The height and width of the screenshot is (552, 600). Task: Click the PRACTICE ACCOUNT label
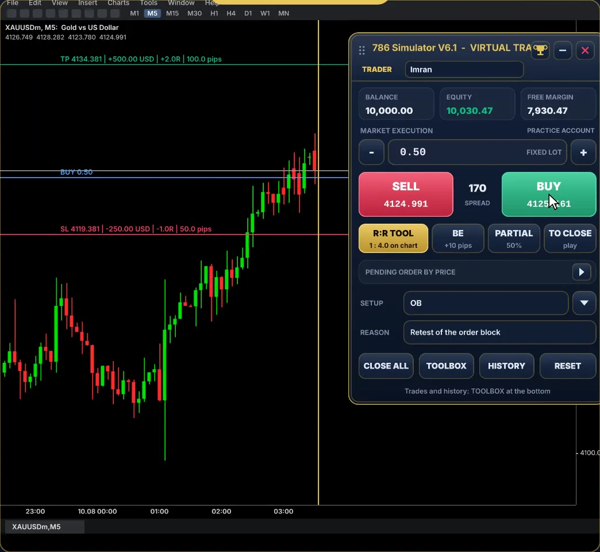560,131
